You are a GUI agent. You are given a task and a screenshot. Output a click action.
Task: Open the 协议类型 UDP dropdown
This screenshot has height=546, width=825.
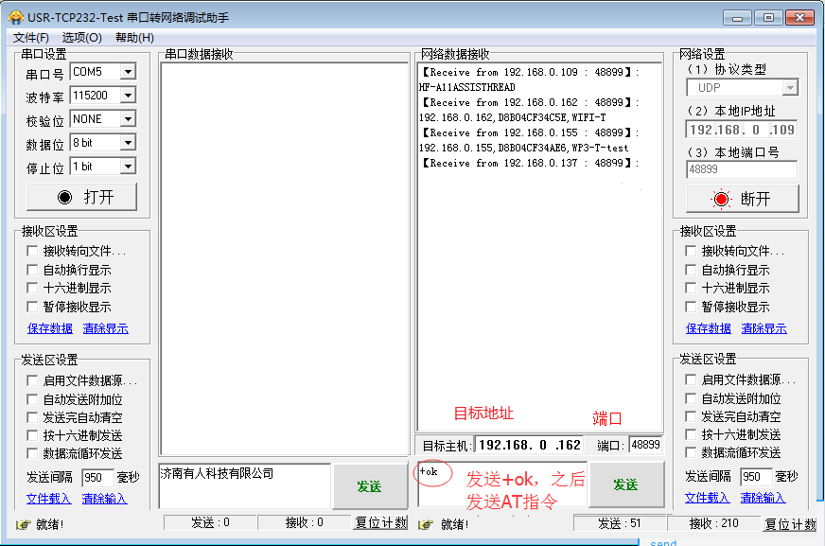pos(789,88)
